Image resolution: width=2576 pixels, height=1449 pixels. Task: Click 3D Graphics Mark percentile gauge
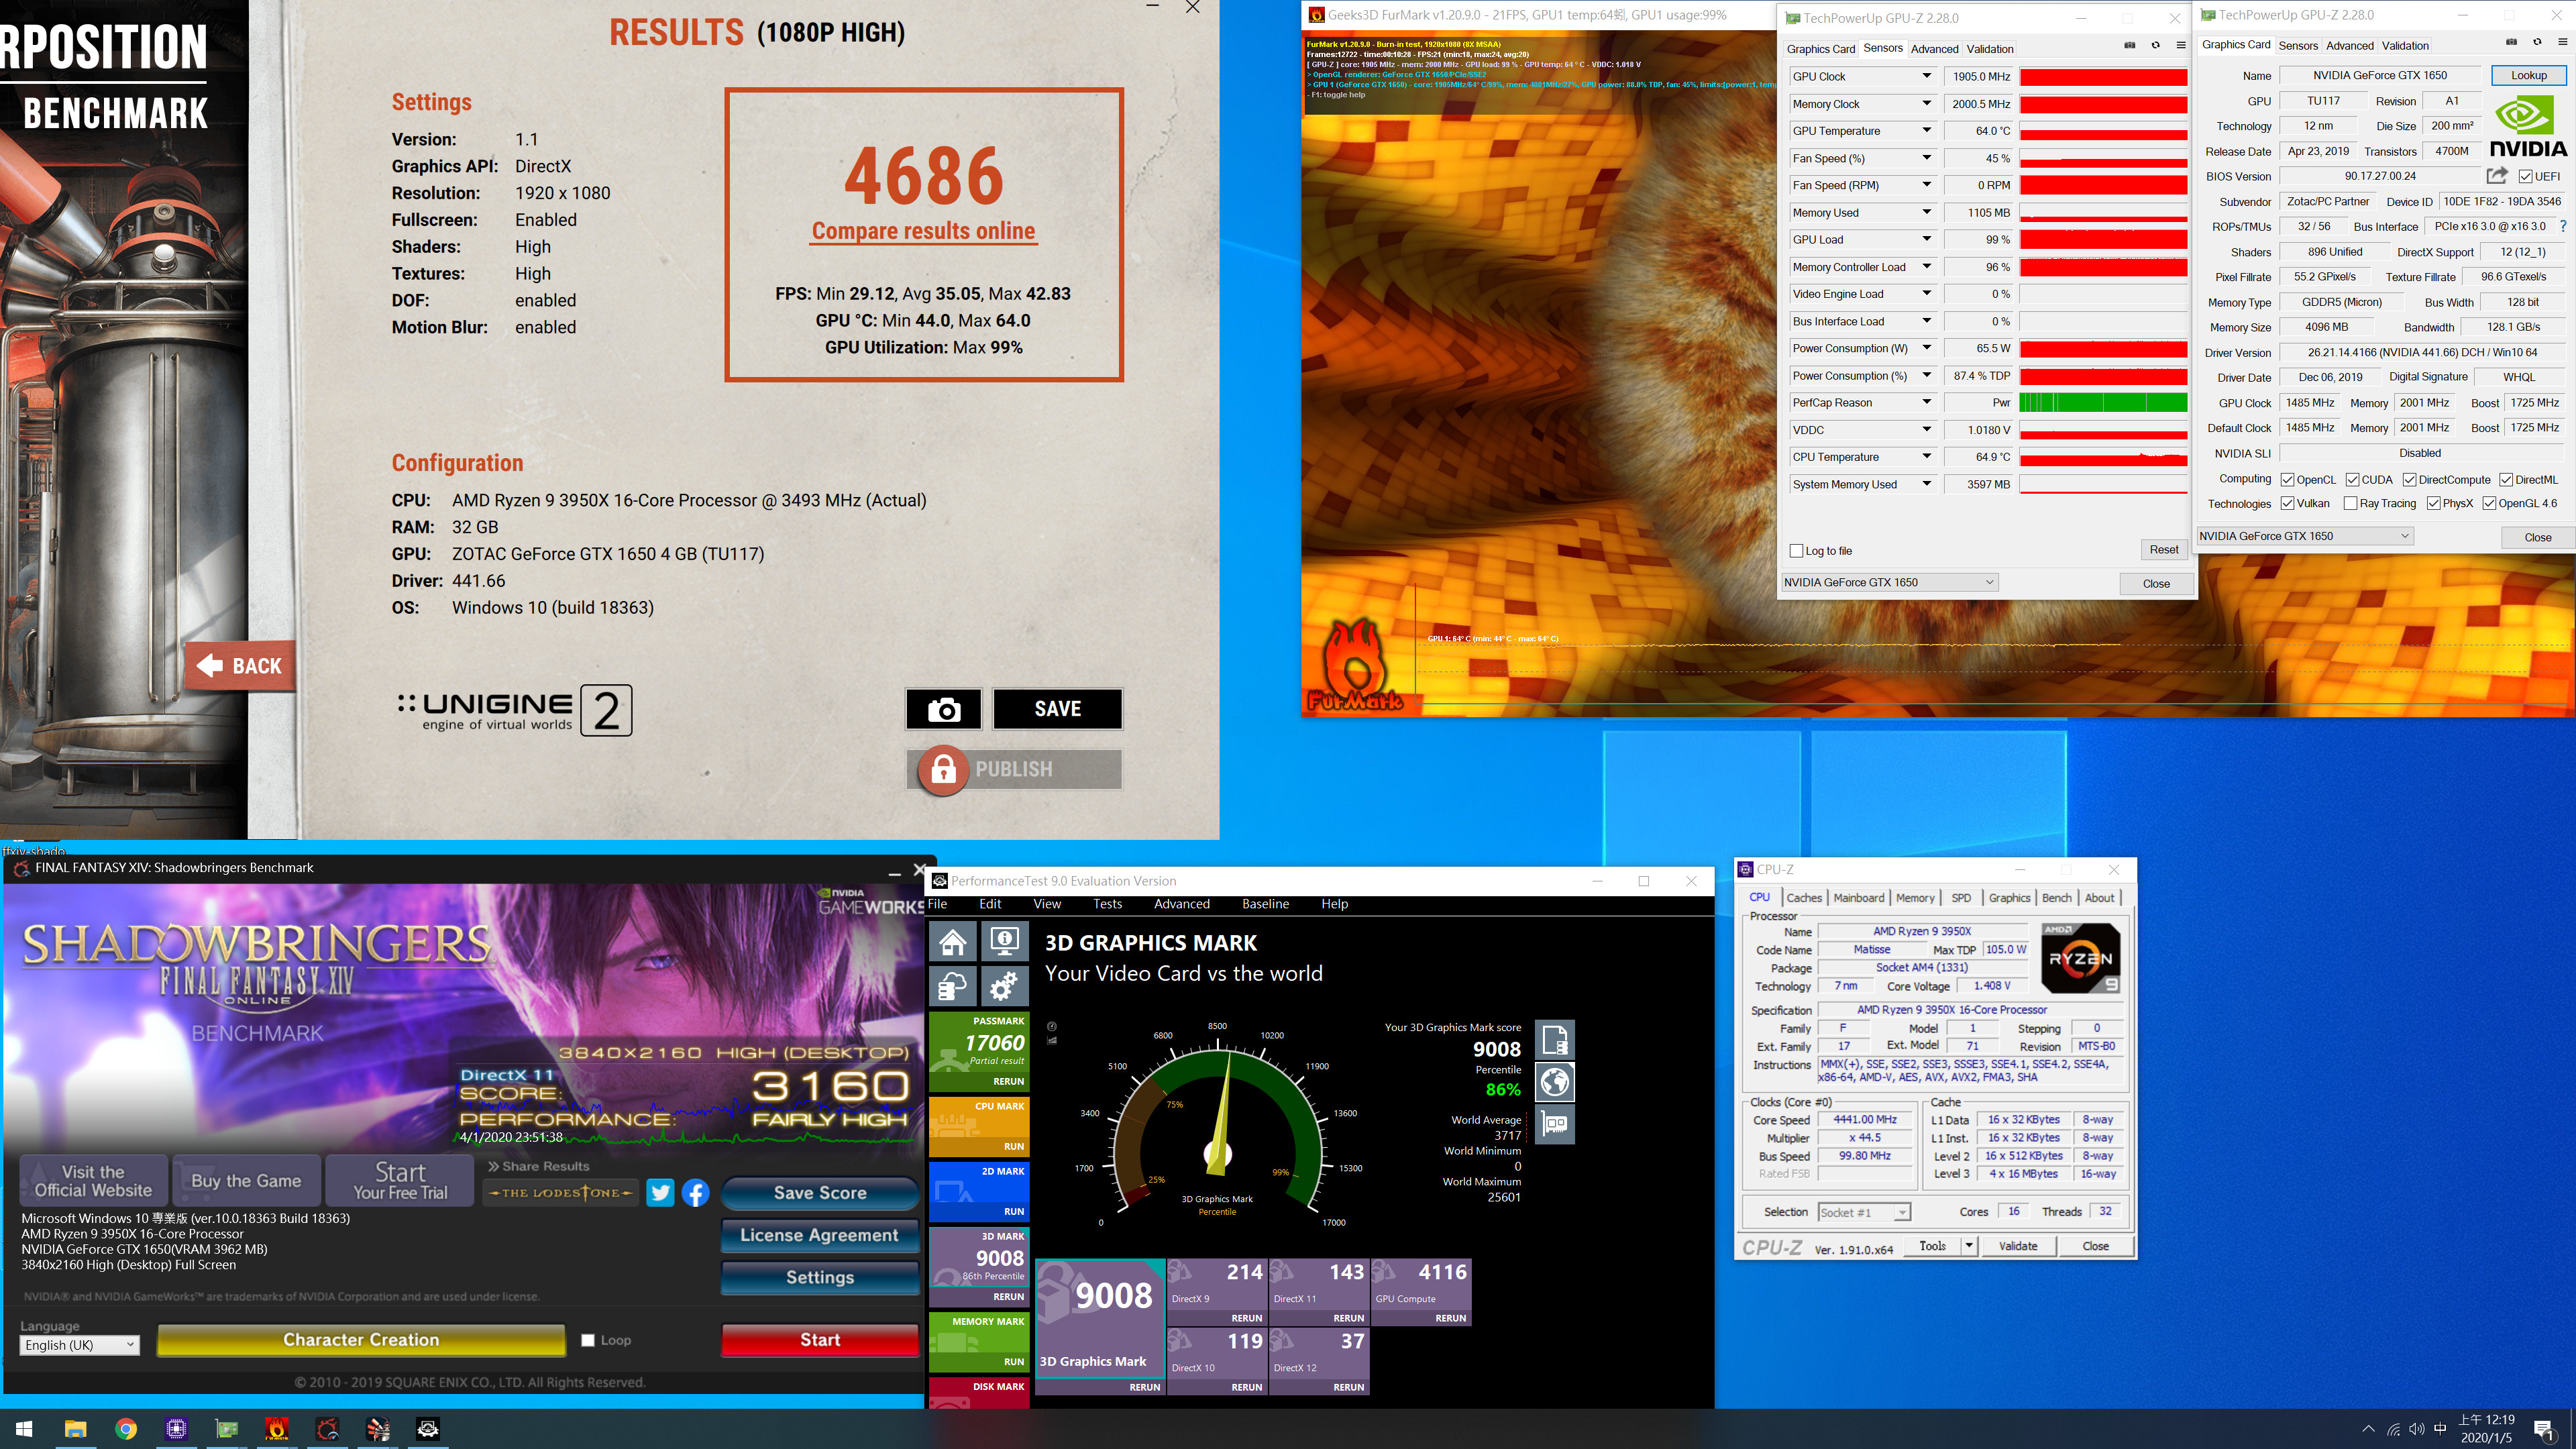pyautogui.click(x=1217, y=1125)
